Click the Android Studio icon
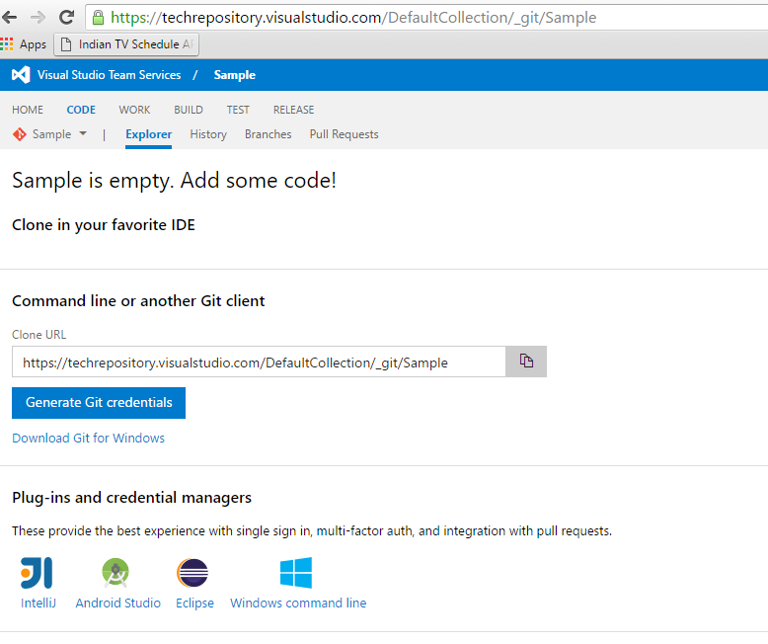Screen dimensions: 768x644 coord(117,573)
